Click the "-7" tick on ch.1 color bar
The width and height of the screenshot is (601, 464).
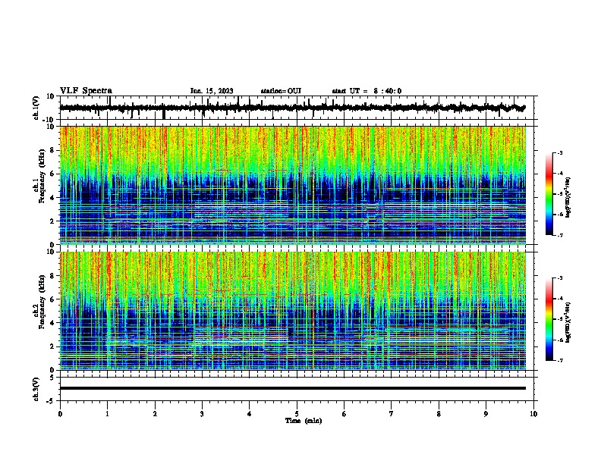click(559, 235)
